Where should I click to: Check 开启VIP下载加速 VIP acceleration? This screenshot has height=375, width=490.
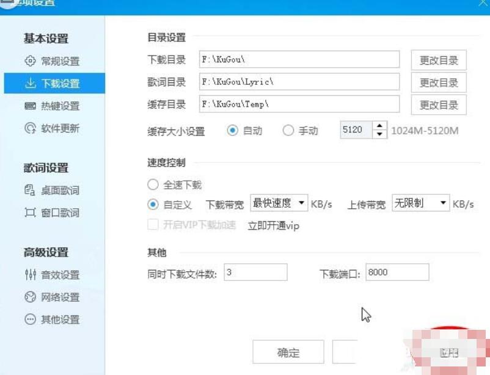coord(153,225)
